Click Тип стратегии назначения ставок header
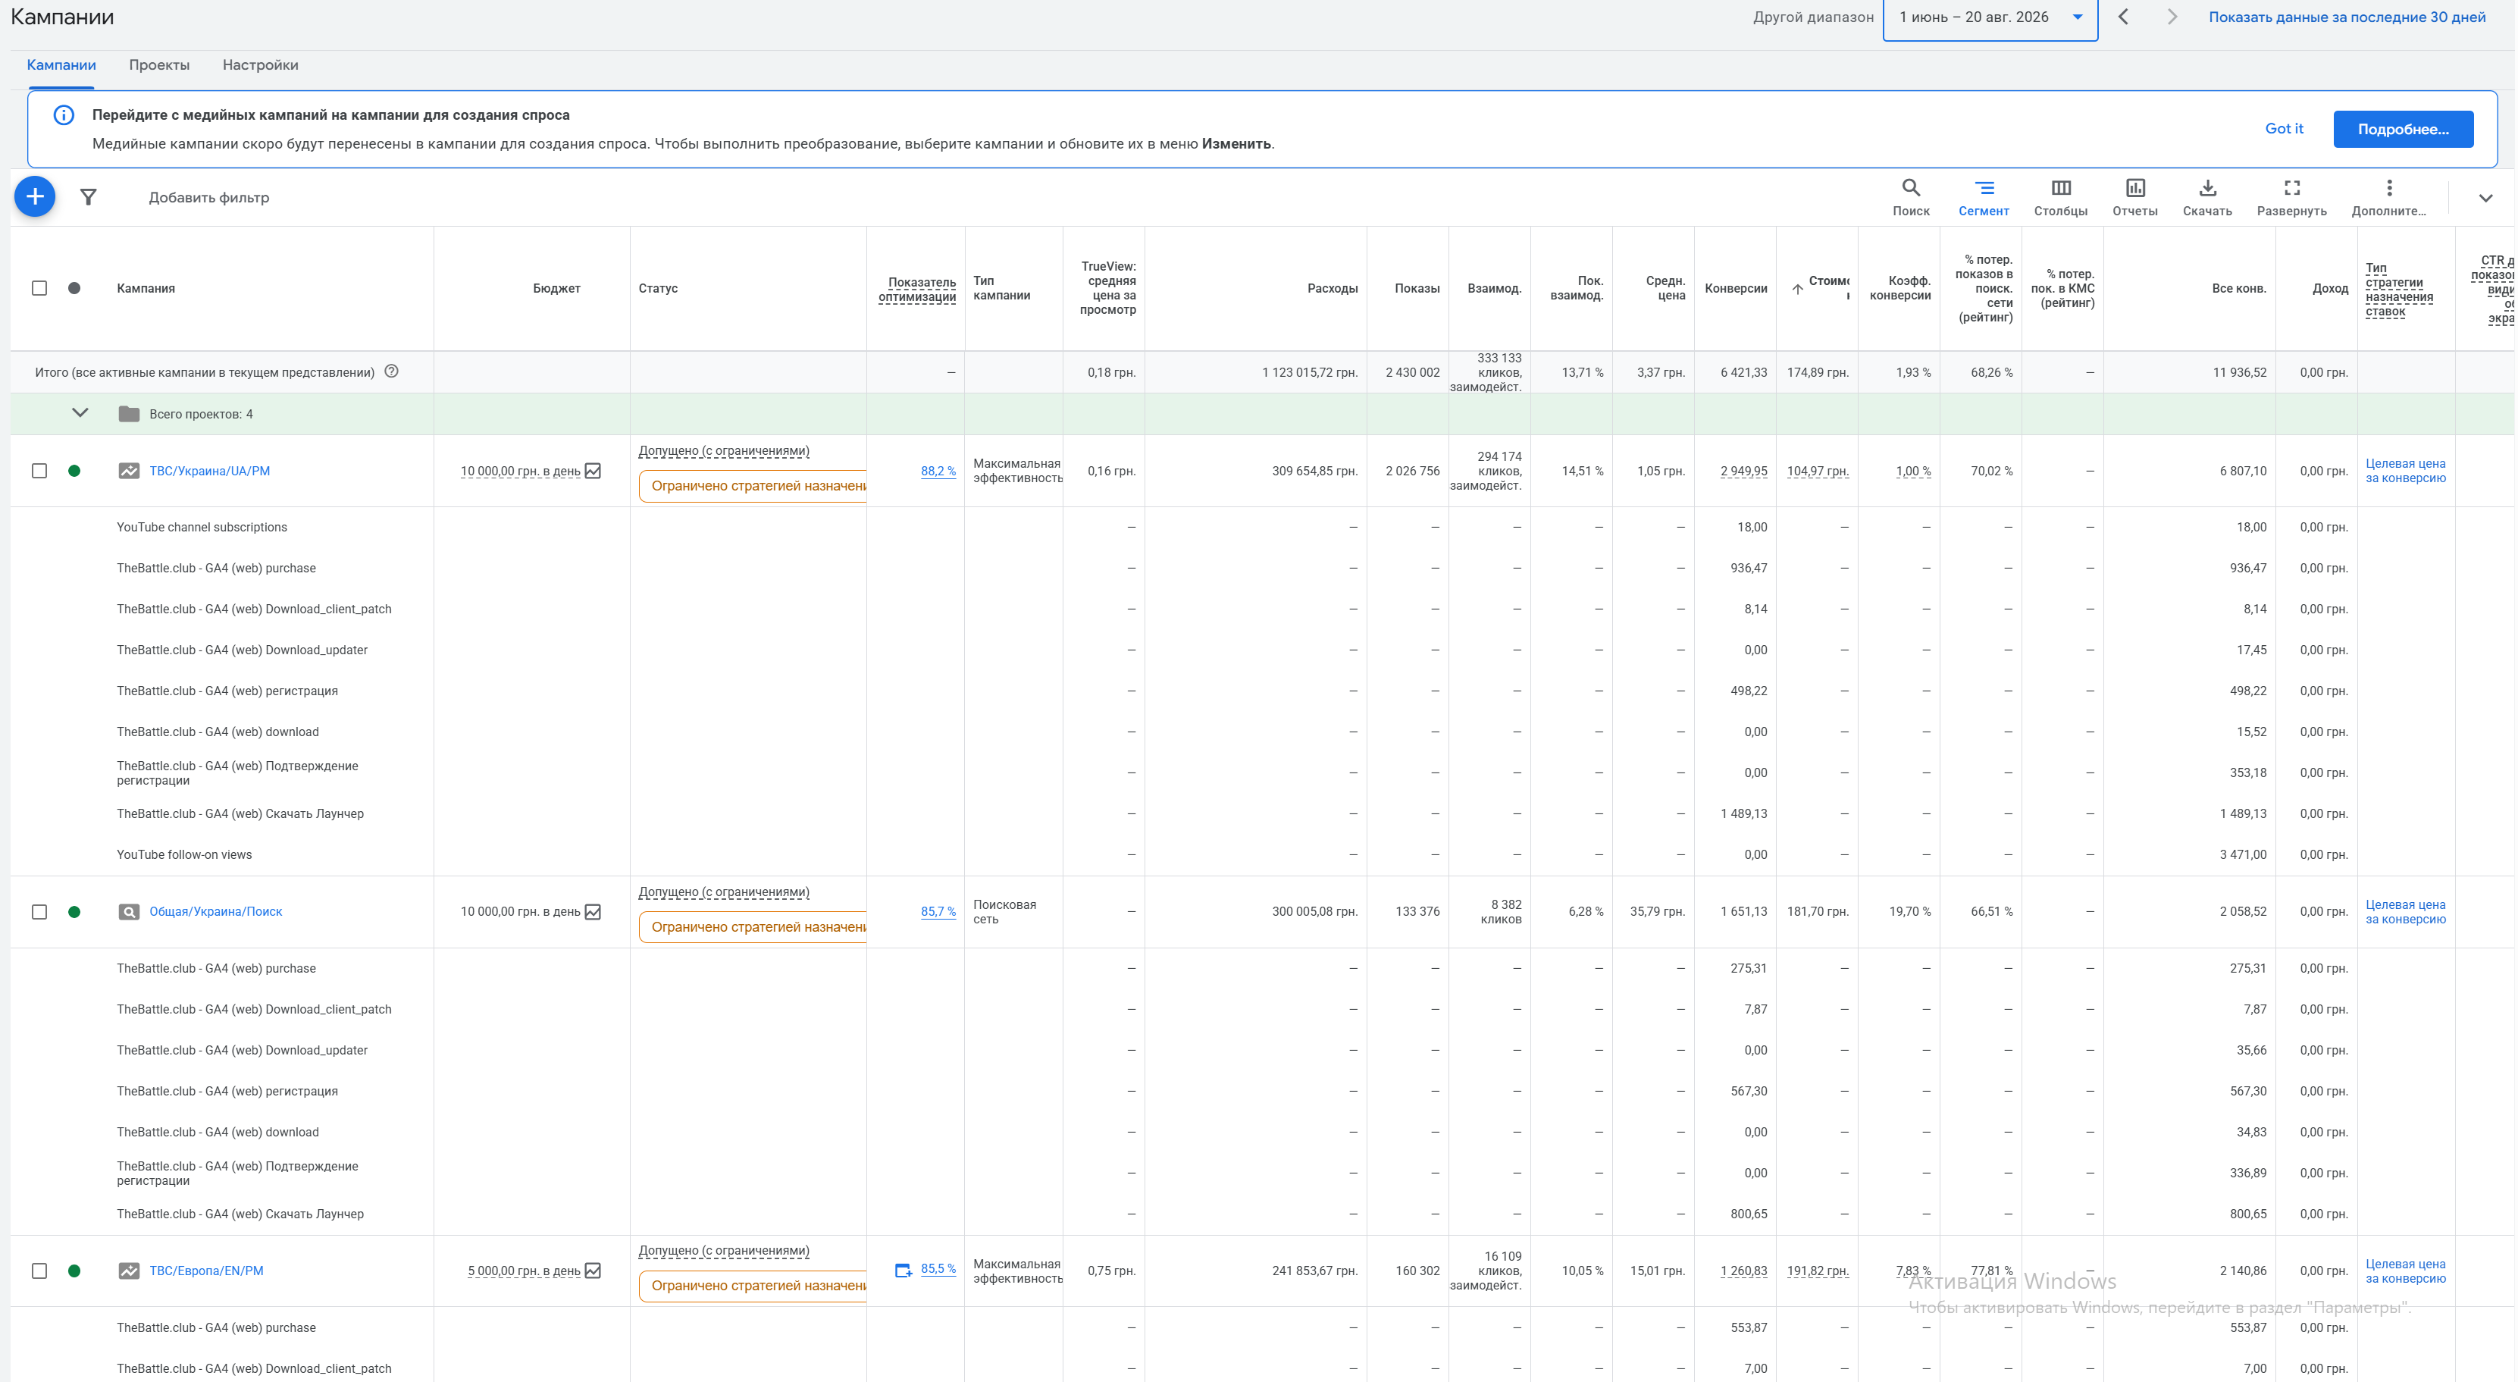This screenshot has height=1382, width=2518. [x=2399, y=290]
